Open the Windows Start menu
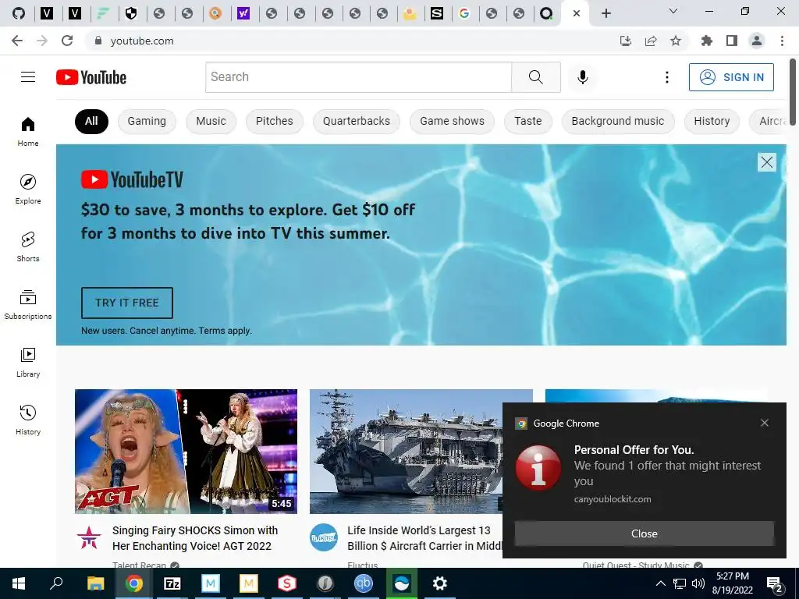This screenshot has height=599, width=799. point(19,583)
